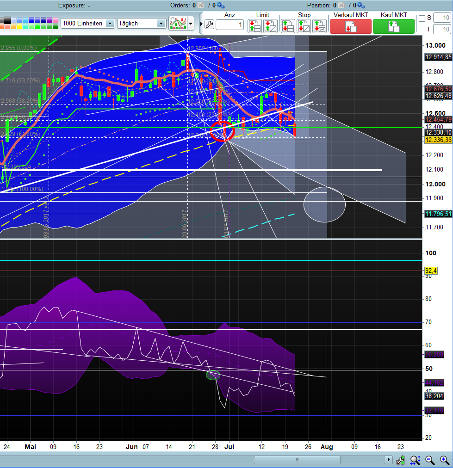The height and width of the screenshot is (468, 453).
Task: Open the add indicator chart icon
Action: tap(178, 23)
